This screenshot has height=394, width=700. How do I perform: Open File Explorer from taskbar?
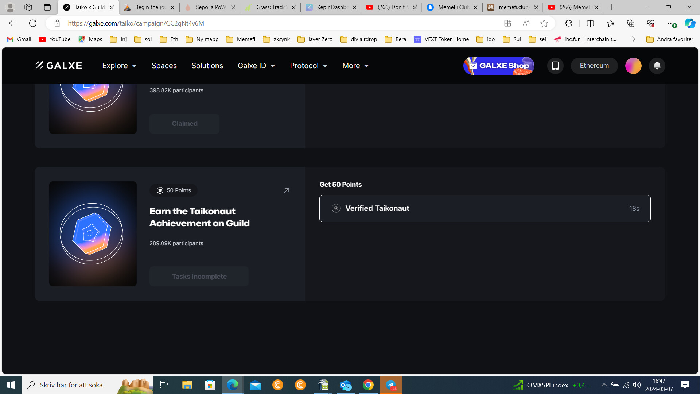click(187, 385)
